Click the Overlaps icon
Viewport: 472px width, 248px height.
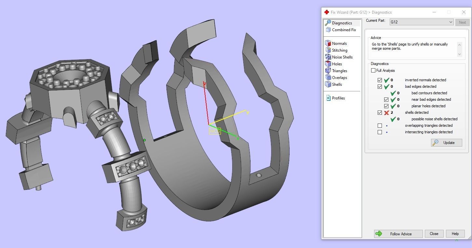328,77
